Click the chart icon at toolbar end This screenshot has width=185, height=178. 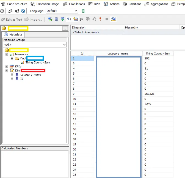tap(114, 19)
